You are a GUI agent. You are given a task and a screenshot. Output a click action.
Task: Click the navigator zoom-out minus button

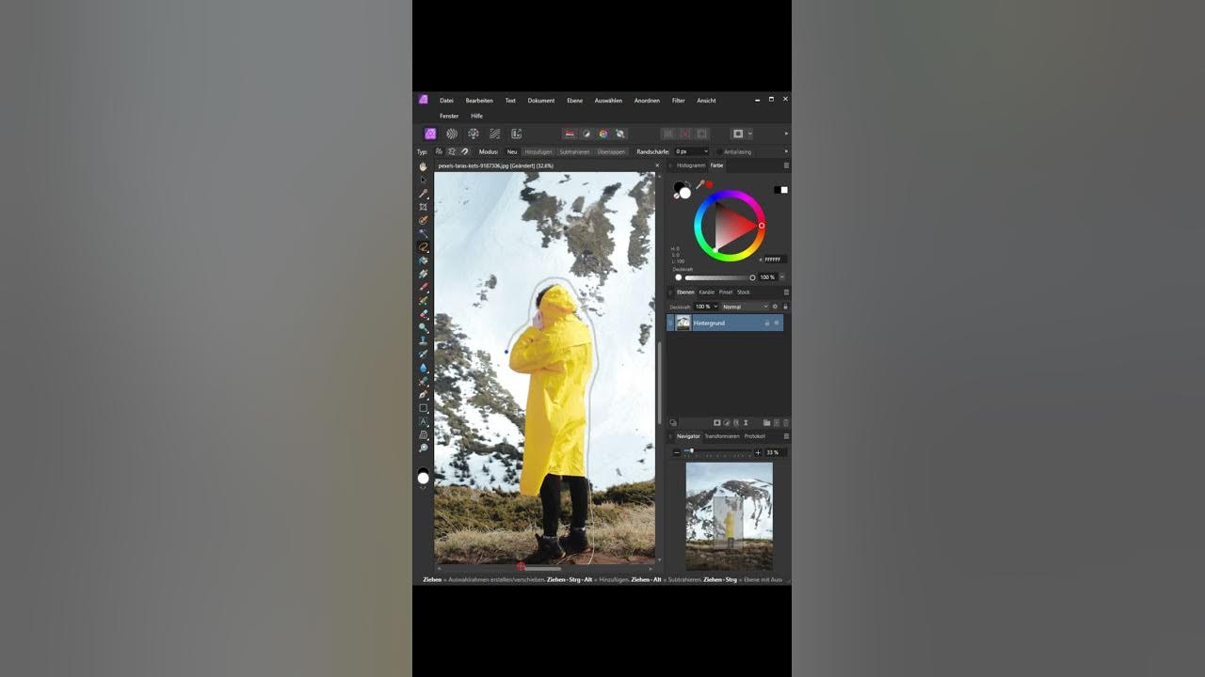coord(676,452)
